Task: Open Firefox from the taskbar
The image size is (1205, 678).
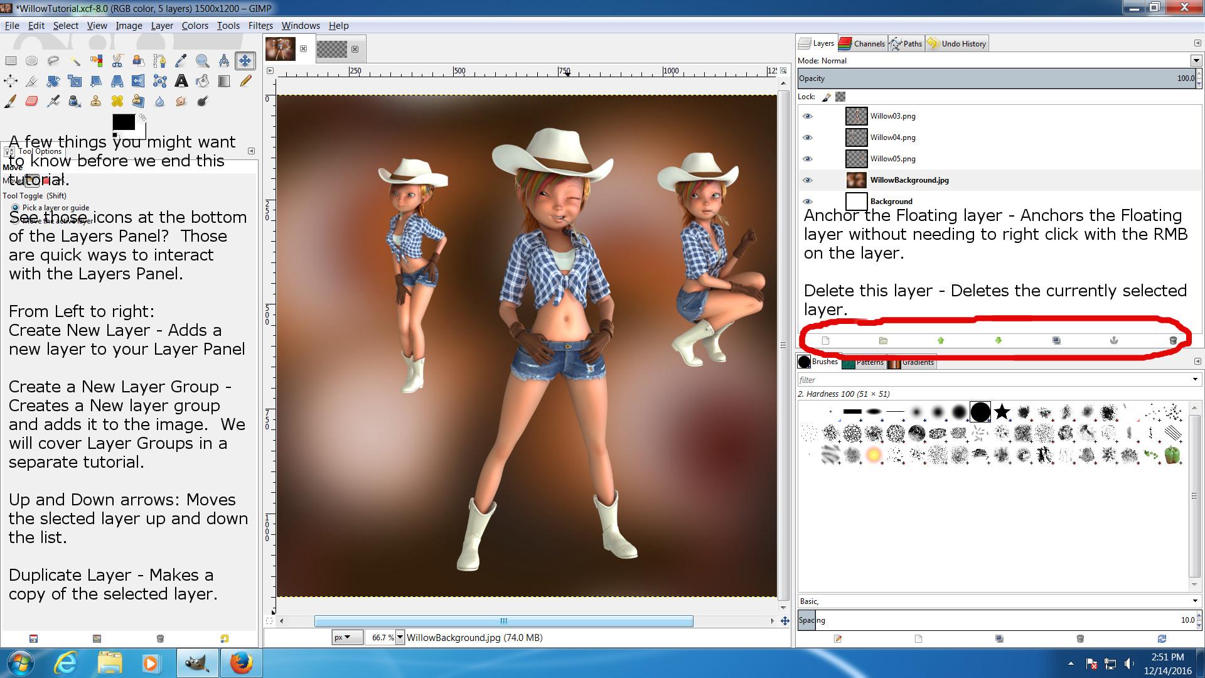Action: (240, 663)
